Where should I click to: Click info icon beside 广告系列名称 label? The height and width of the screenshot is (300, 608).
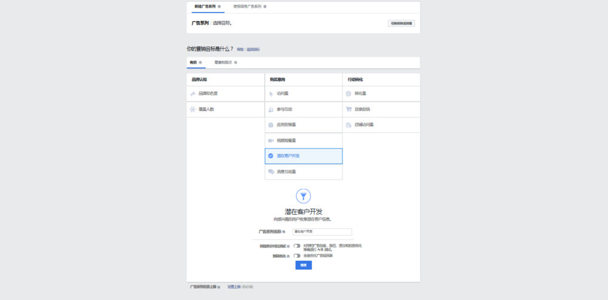[284, 232]
